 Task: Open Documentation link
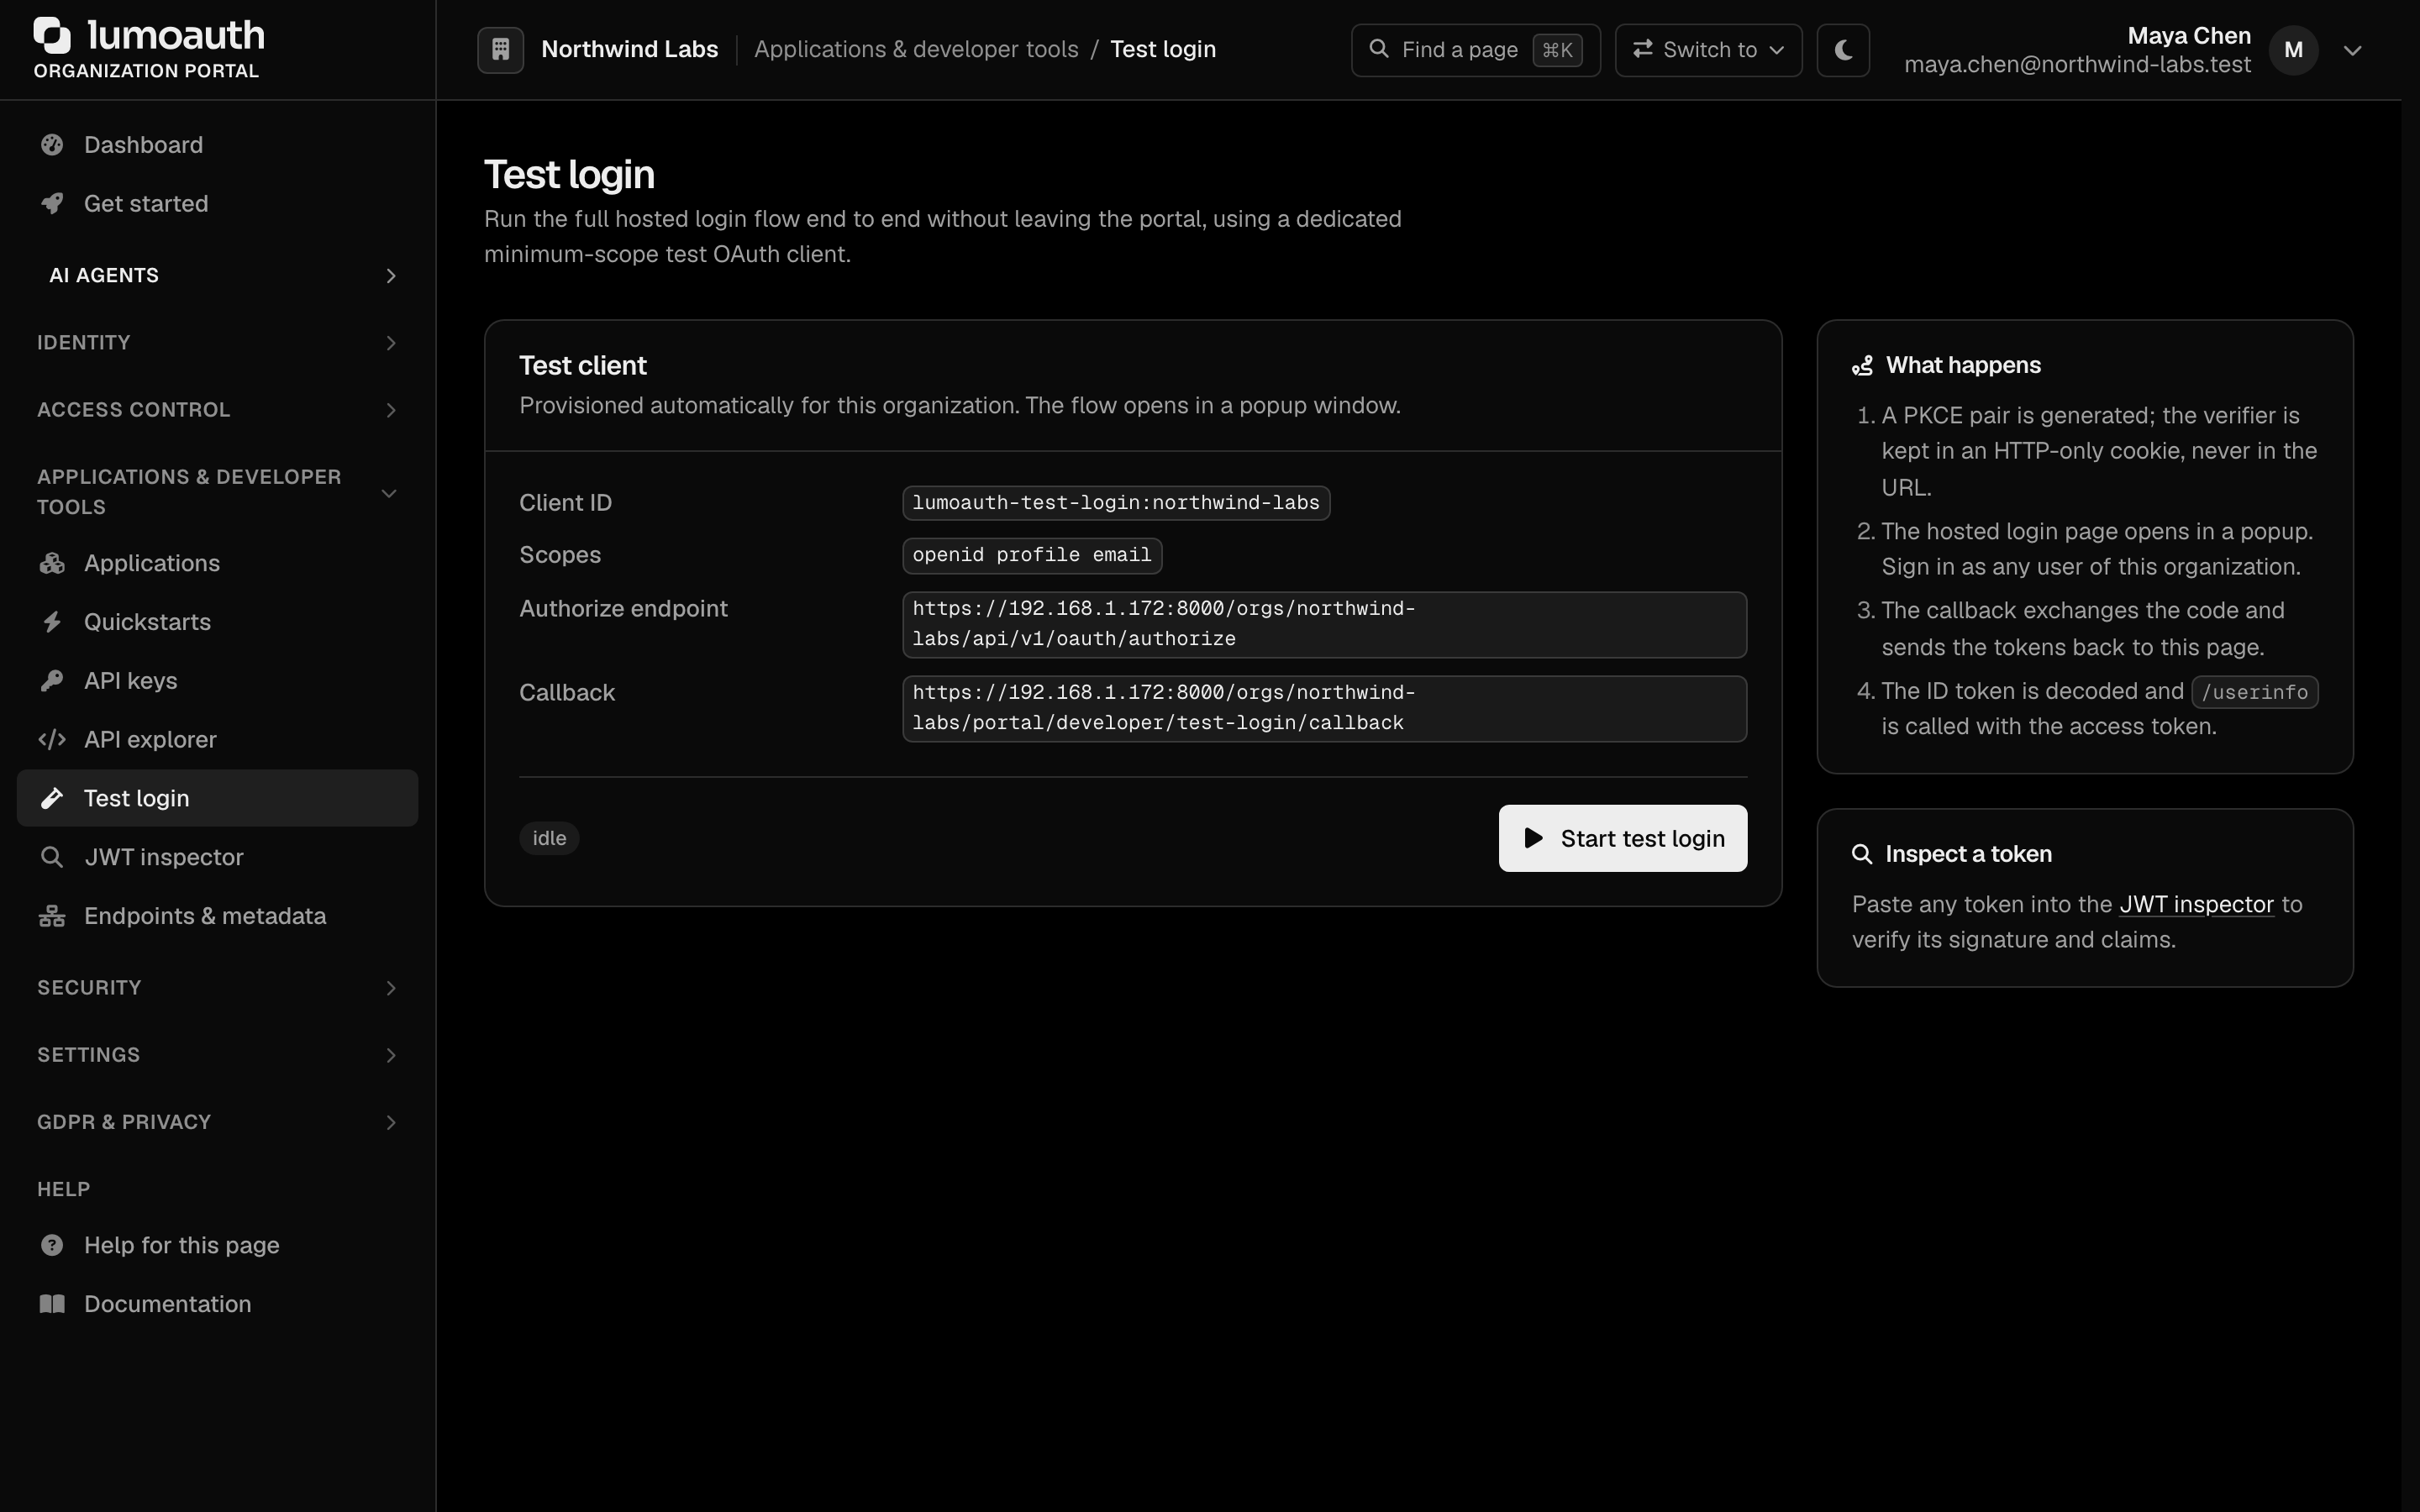pos(218,1304)
